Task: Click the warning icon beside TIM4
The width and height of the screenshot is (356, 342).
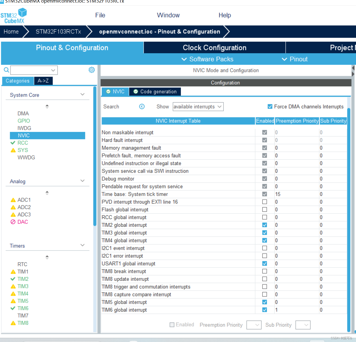Action: pyautogui.click(x=13, y=294)
